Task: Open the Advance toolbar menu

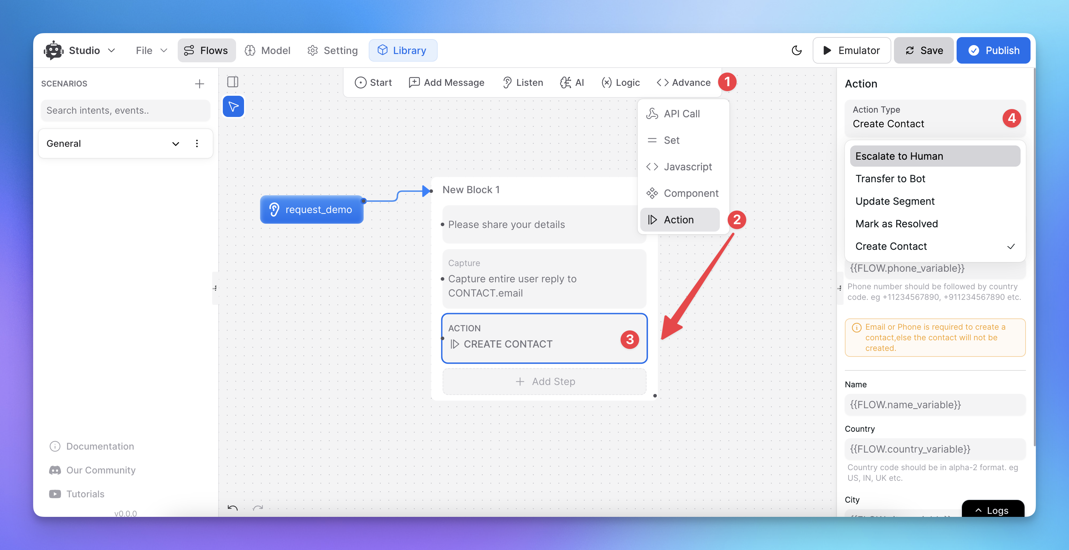Action: (x=683, y=82)
